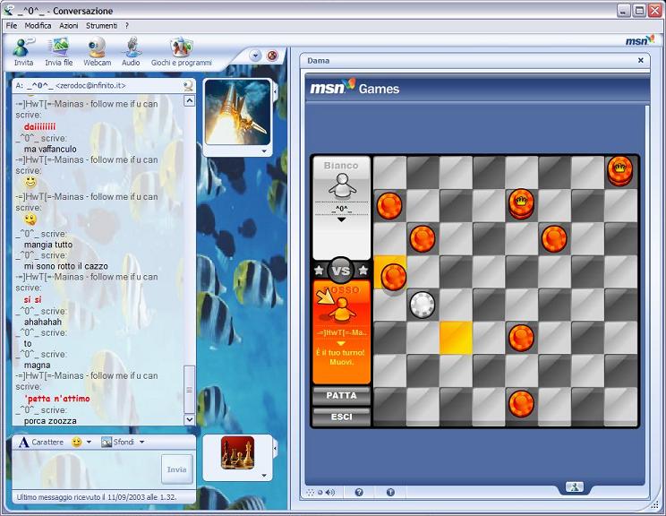Viewport: 666px width, 516px height.
Task: Select the red piece diagonally above the white piece
Action: pos(394,277)
